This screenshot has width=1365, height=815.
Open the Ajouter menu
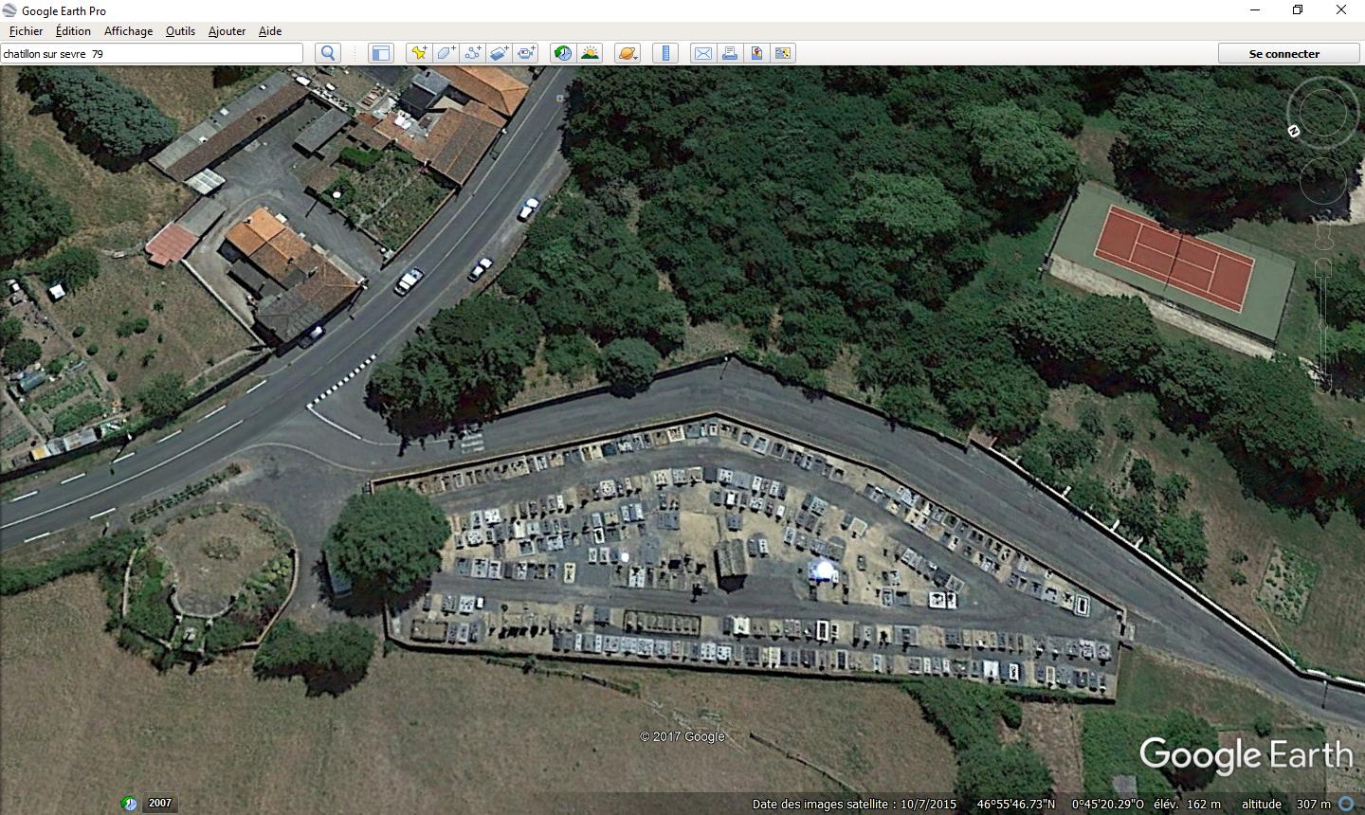pyautogui.click(x=227, y=30)
